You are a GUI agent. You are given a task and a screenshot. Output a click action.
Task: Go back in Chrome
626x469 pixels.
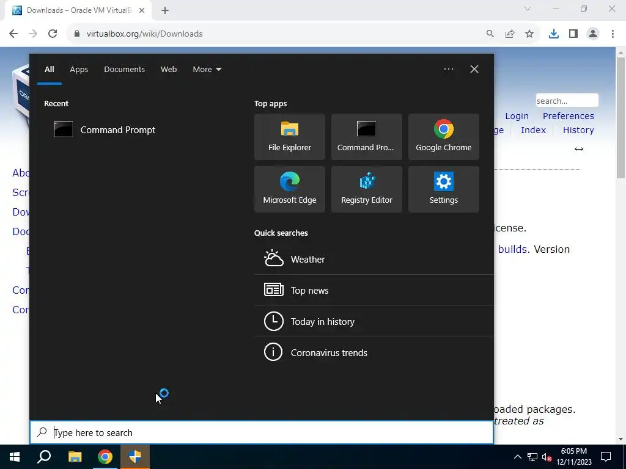(x=13, y=34)
